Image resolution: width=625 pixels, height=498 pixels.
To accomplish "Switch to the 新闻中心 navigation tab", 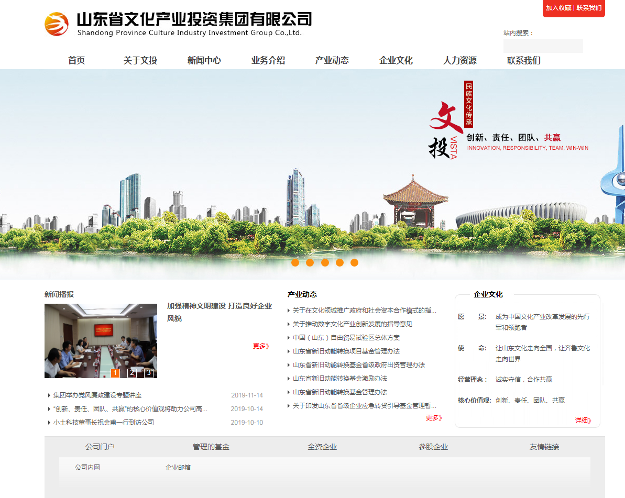I will (x=204, y=60).
